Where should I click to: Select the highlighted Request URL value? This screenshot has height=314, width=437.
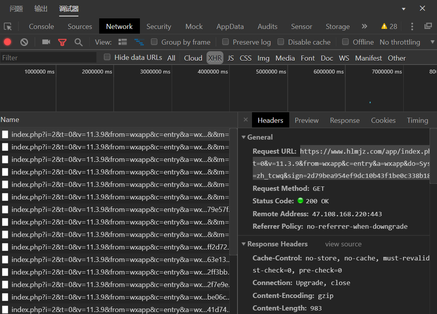[x=341, y=163]
